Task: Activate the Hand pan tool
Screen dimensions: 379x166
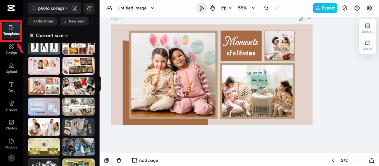Action: [212, 8]
